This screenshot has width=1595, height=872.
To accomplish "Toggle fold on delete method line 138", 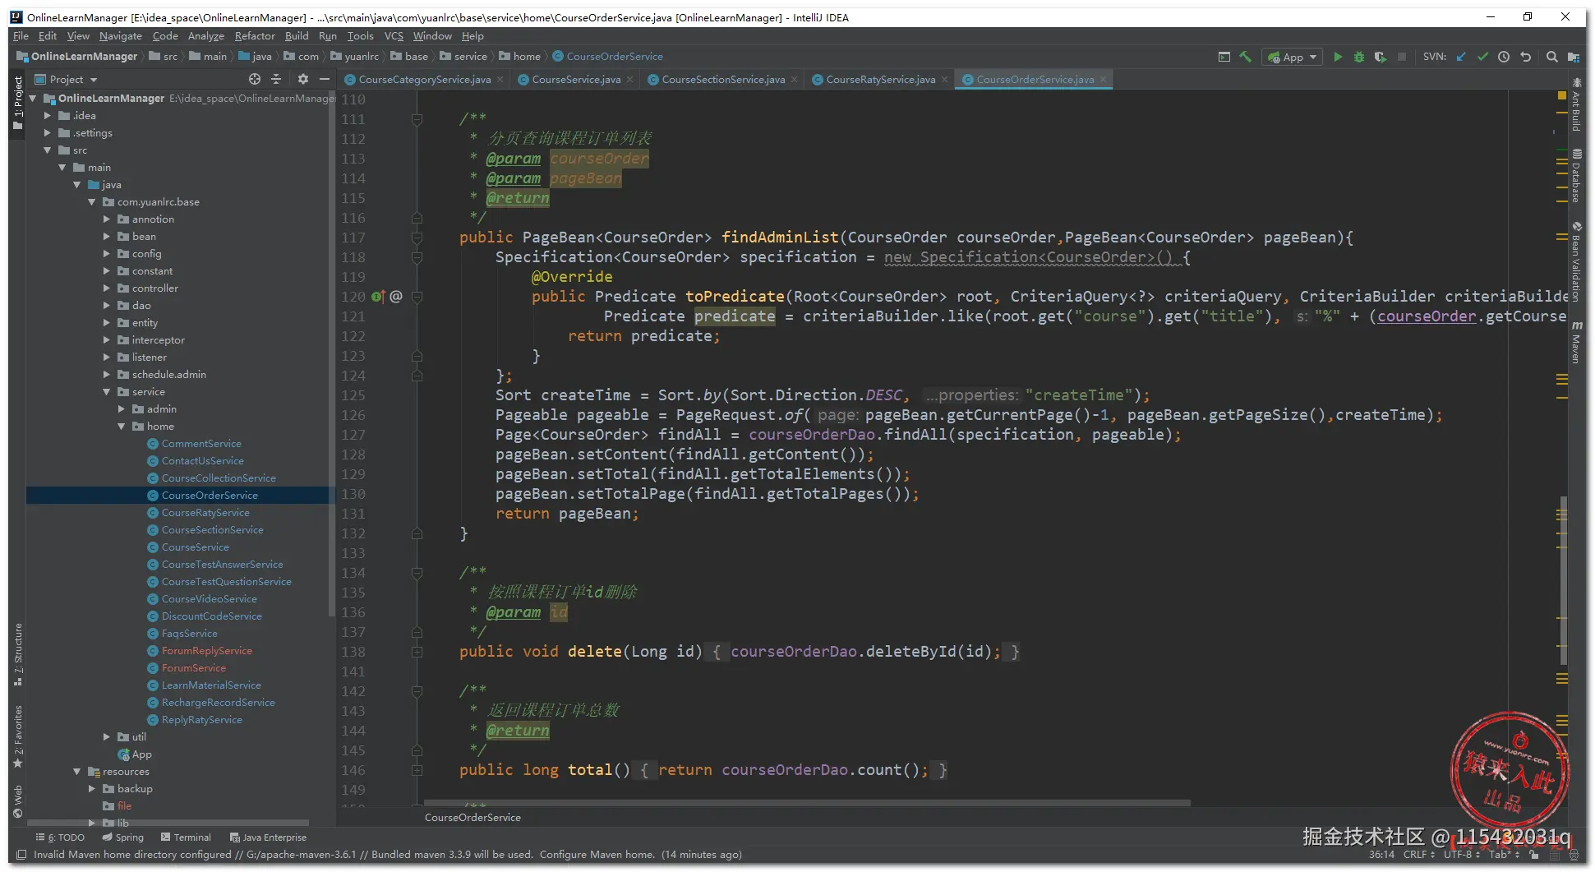I will (x=417, y=652).
